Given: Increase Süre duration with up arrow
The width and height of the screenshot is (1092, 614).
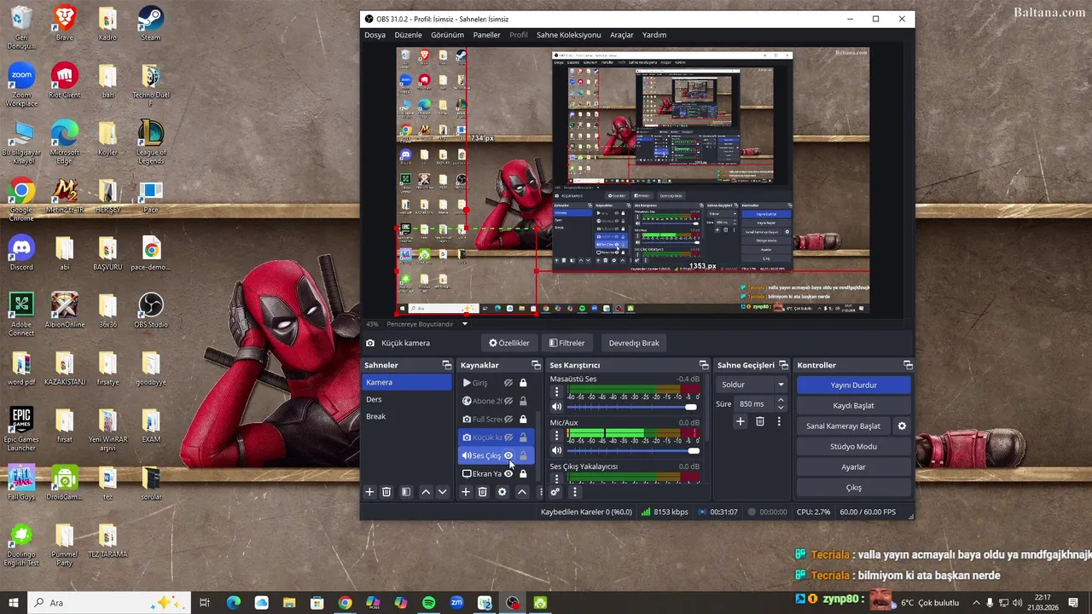Looking at the screenshot, I should tap(781, 400).
